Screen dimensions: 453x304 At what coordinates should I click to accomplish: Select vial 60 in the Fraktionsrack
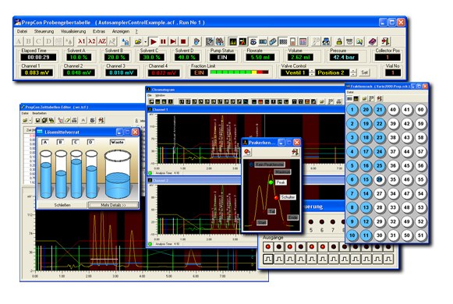[421, 110]
